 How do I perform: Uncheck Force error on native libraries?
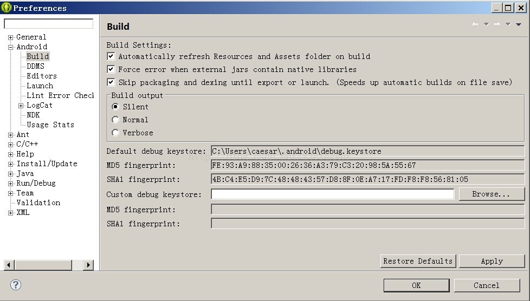[x=111, y=69]
